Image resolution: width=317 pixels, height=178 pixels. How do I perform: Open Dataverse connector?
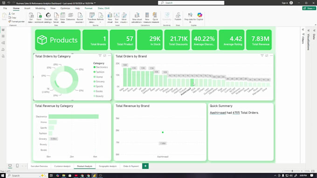click(70, 16)
